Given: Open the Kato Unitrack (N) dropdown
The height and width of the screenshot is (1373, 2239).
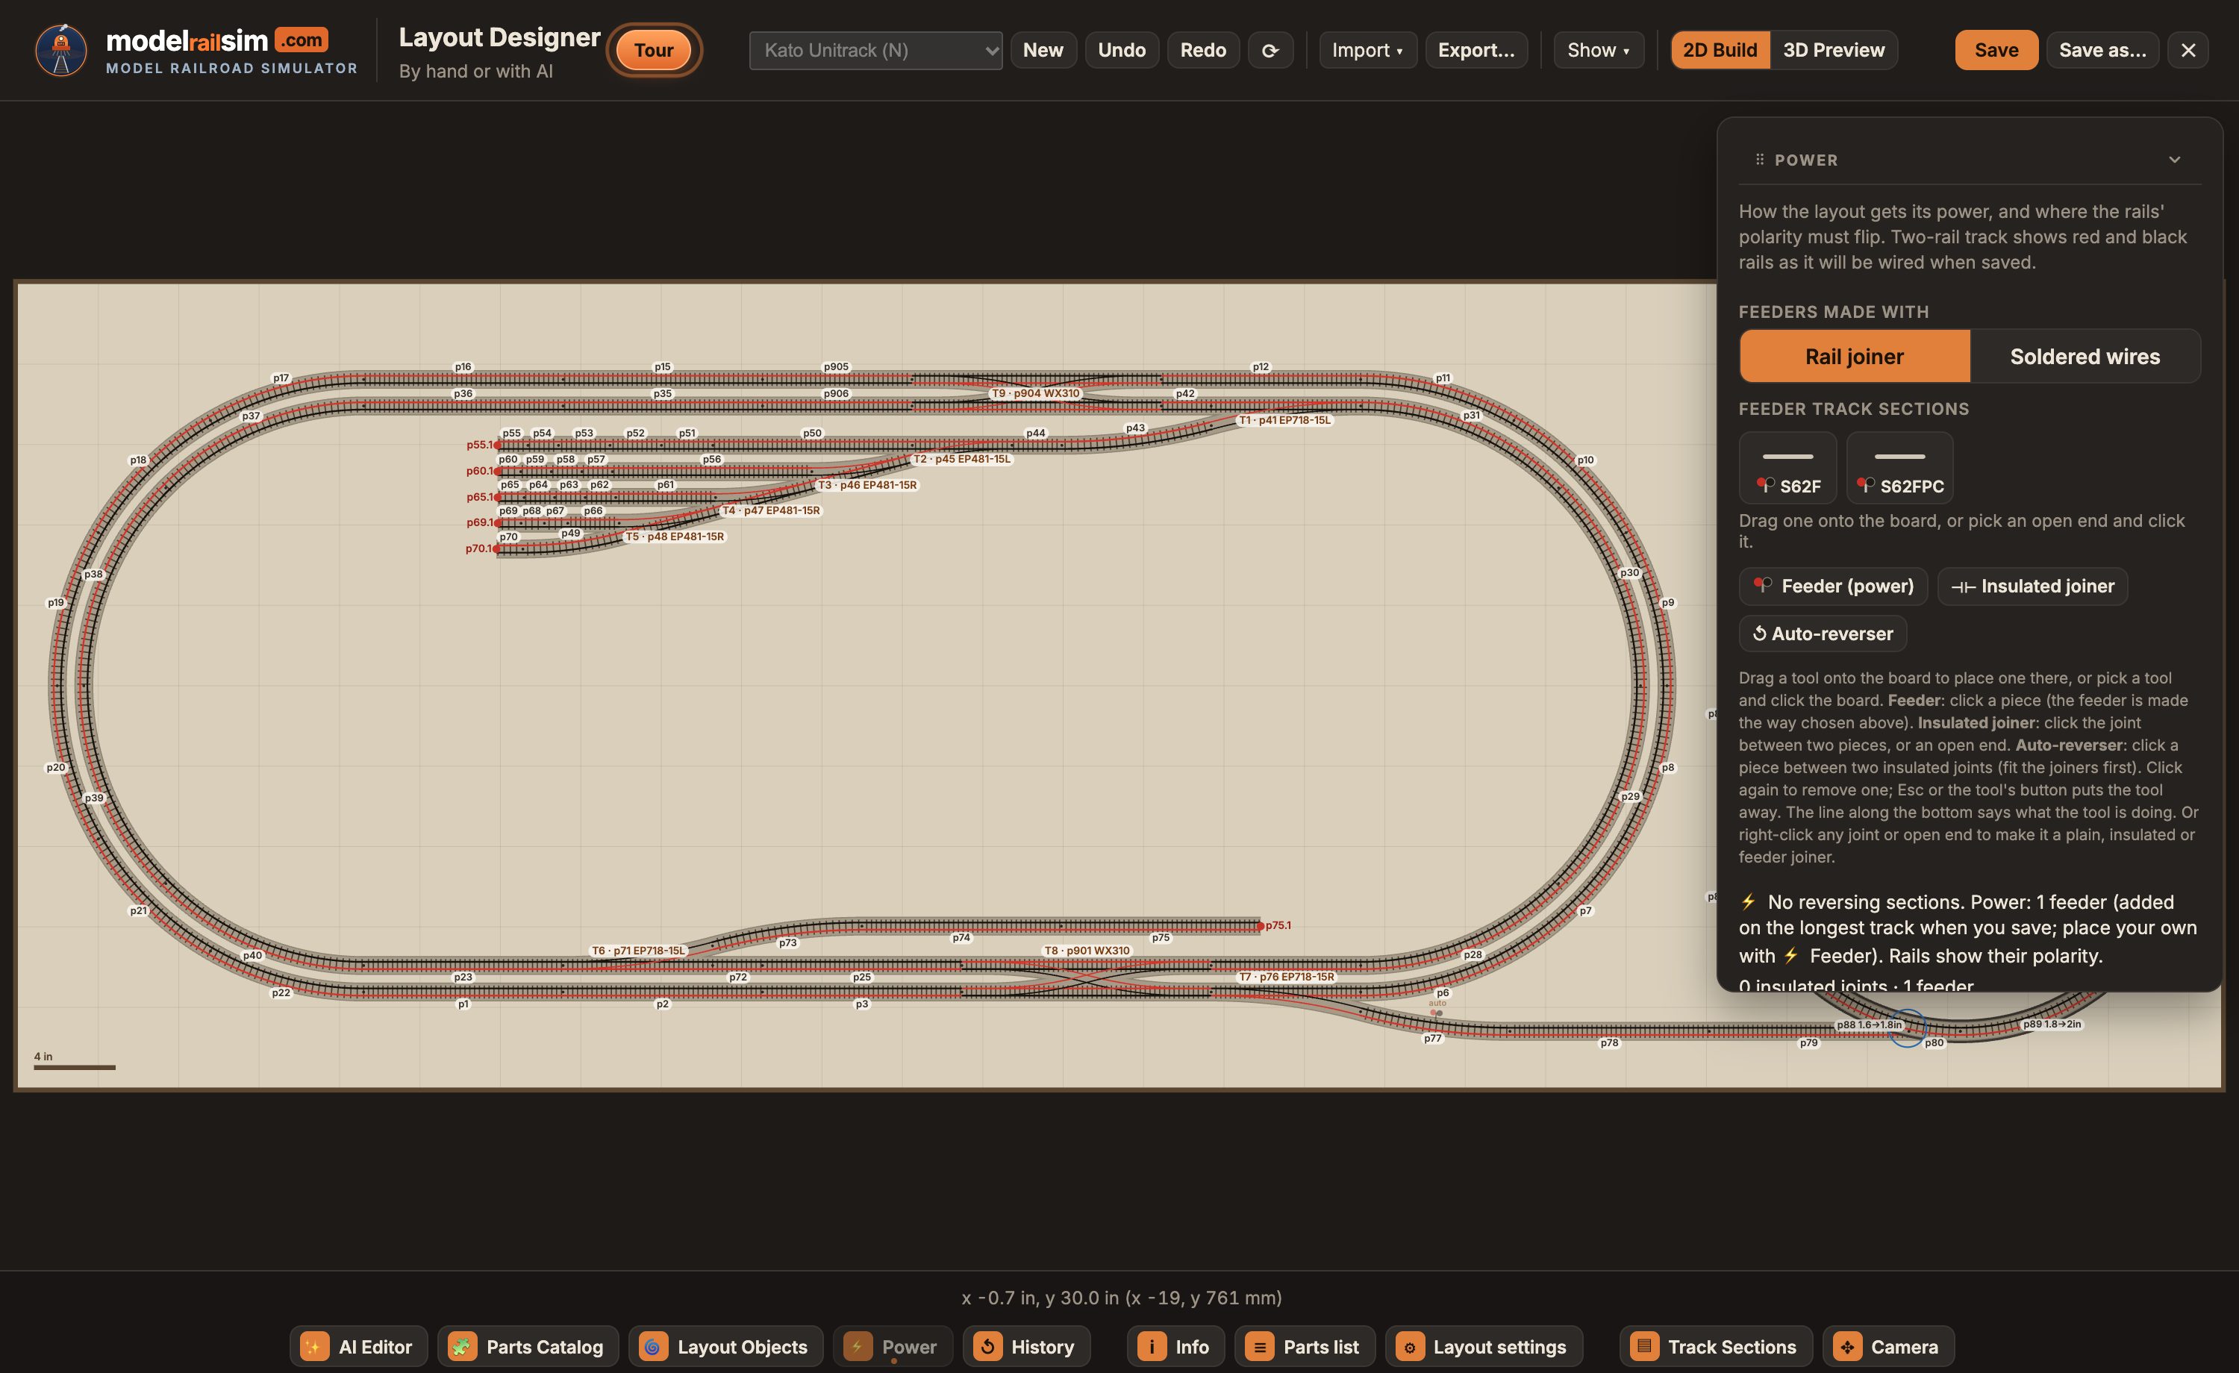Looking at the screenshot, I should (875, 50).
